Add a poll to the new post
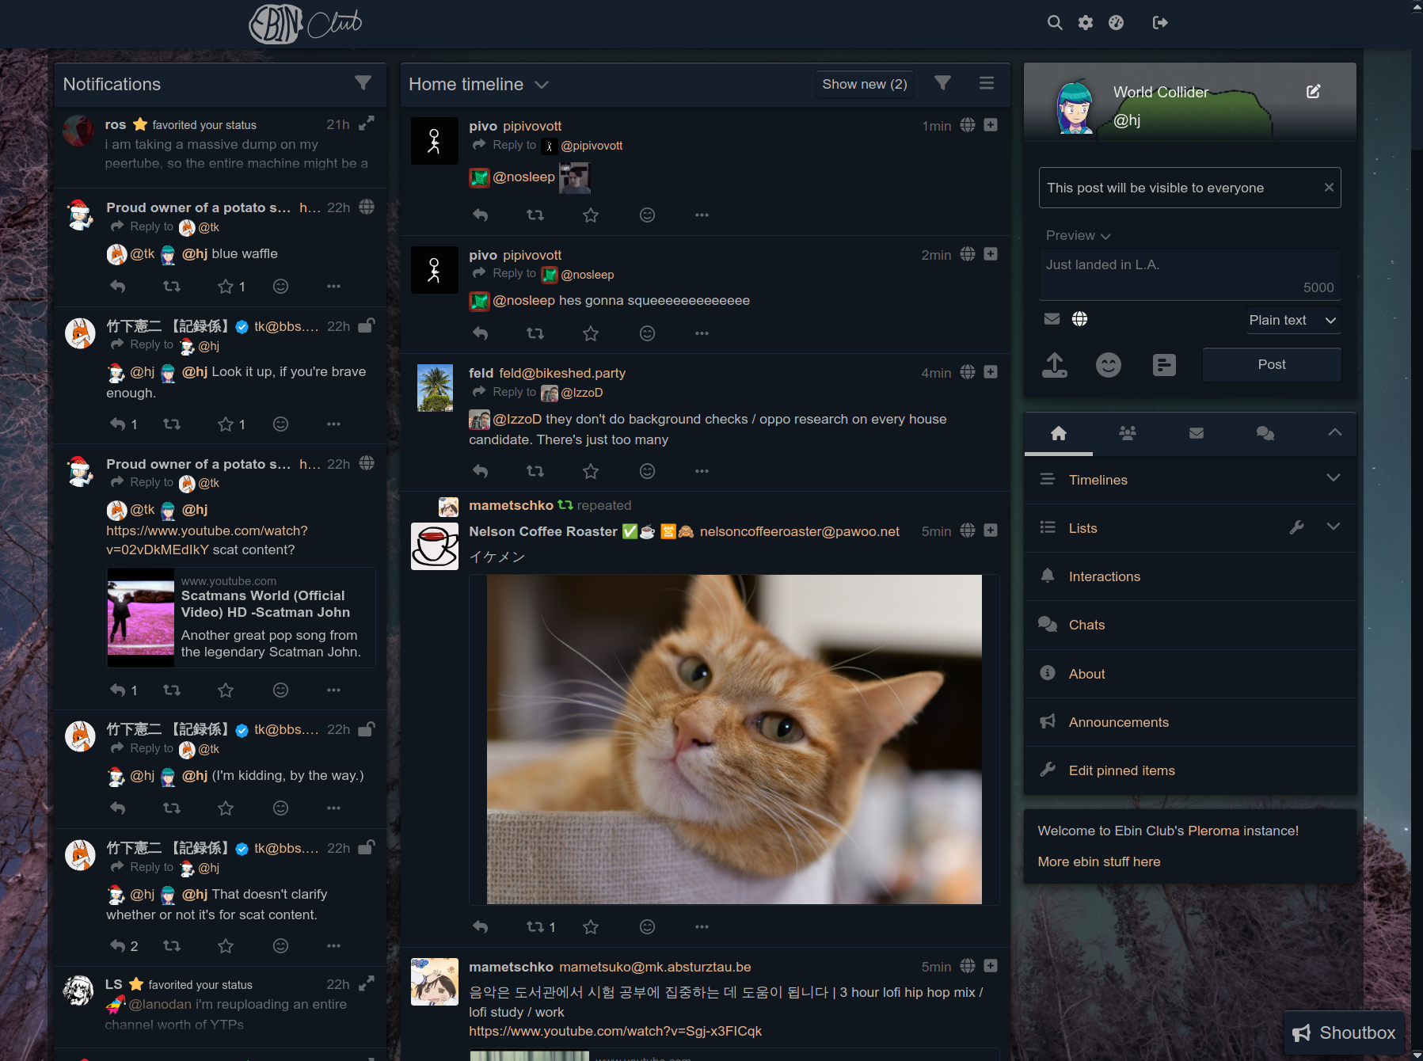The width and height of the screenshot is (1423, 1061). point(1163,365)
